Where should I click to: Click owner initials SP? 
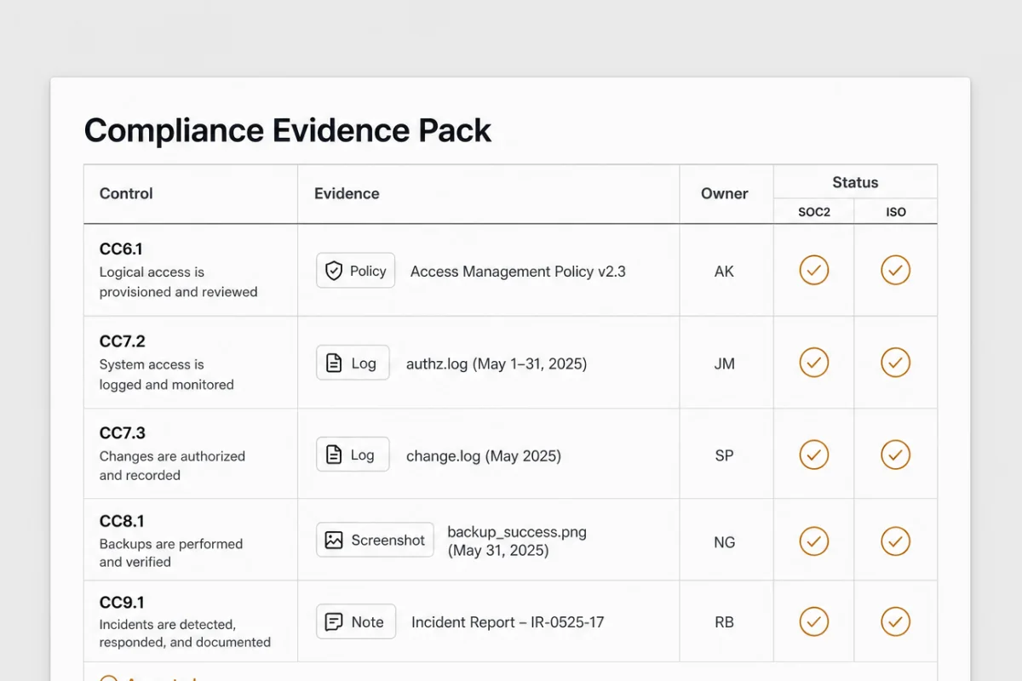pos(724,455)
